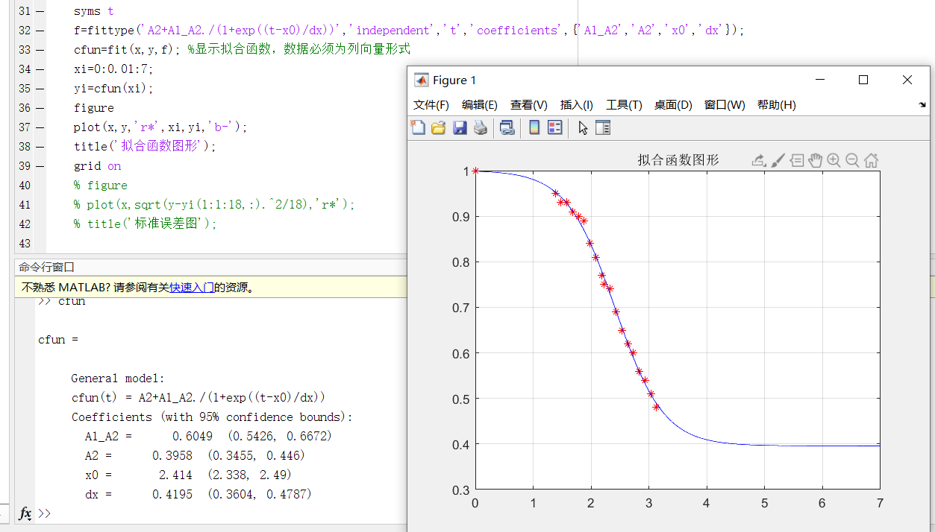Viewport: 935px width, 532px height.
Task: Open the 查看(V) menu
Action: pos(529,105)
